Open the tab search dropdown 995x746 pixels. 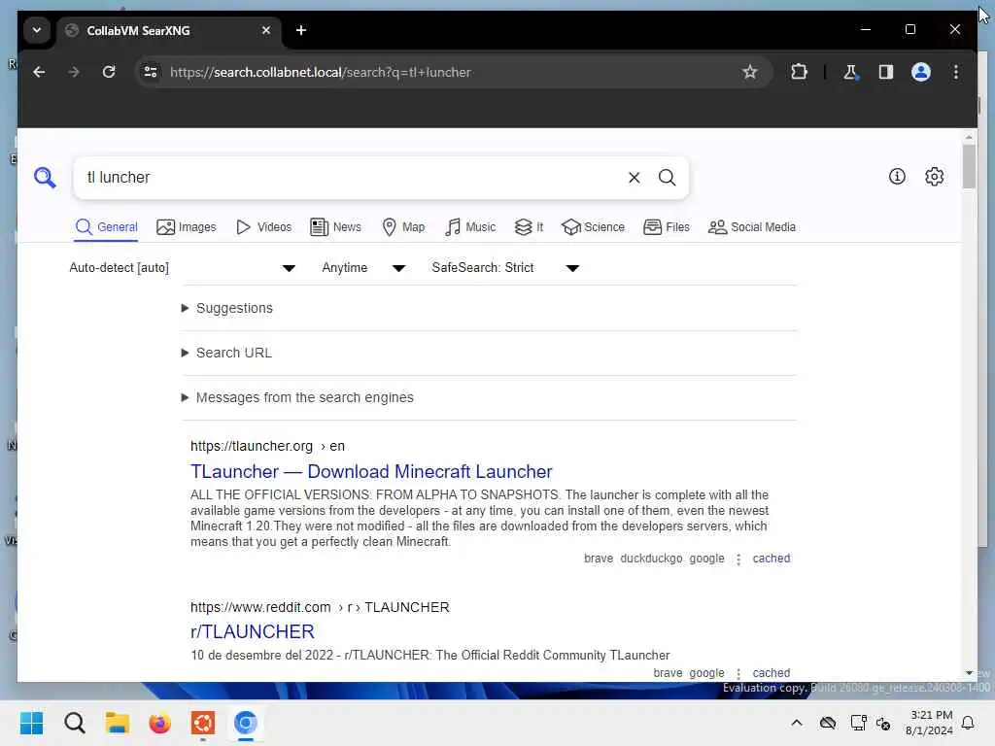(37, 30)
